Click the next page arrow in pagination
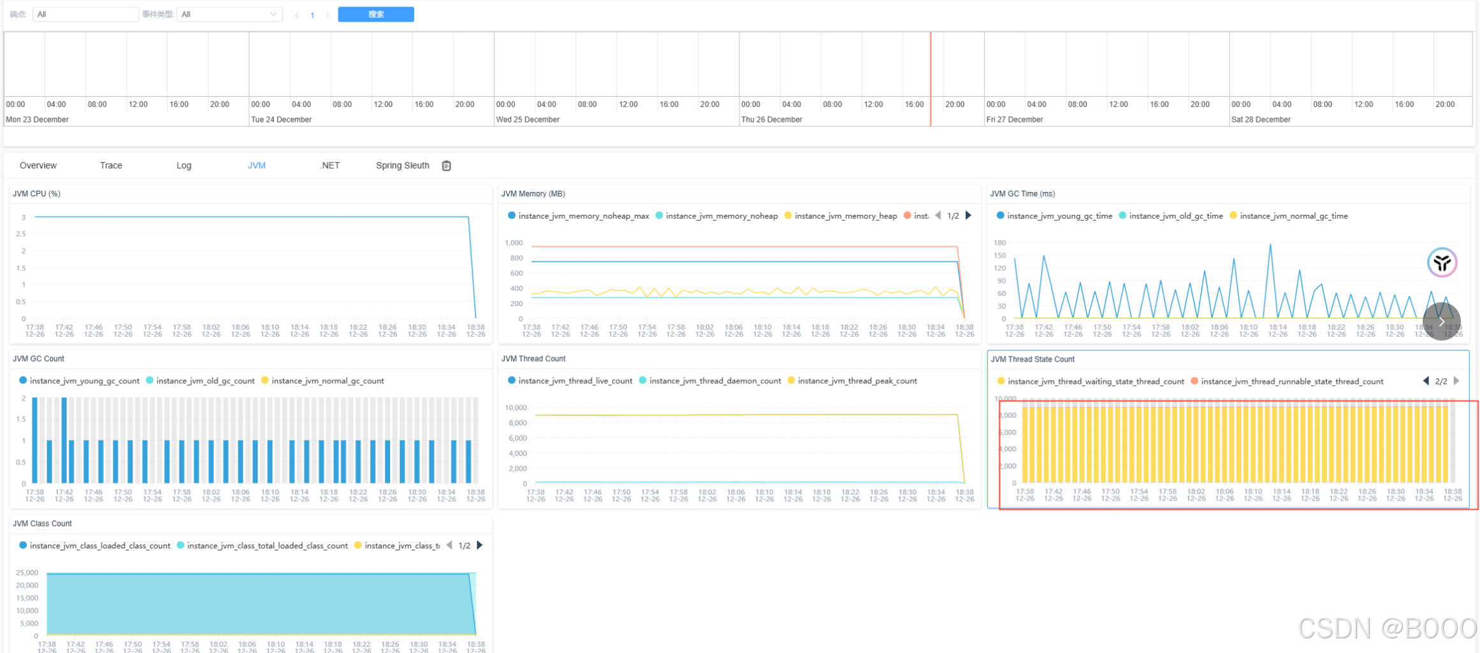 pyautogui.click(x=328, y=15)
